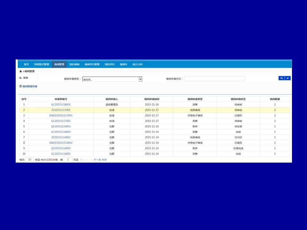307x230 pixels.
Task: Open application GC20151114001
Action: pos(61,154)
